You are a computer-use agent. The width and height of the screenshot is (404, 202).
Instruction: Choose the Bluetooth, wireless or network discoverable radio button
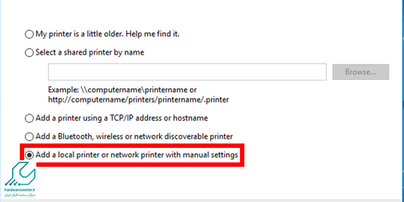[29, 136]
